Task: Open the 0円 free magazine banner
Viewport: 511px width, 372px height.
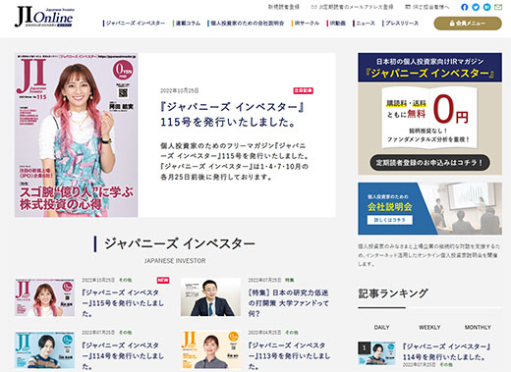Action: pos(429,114)
